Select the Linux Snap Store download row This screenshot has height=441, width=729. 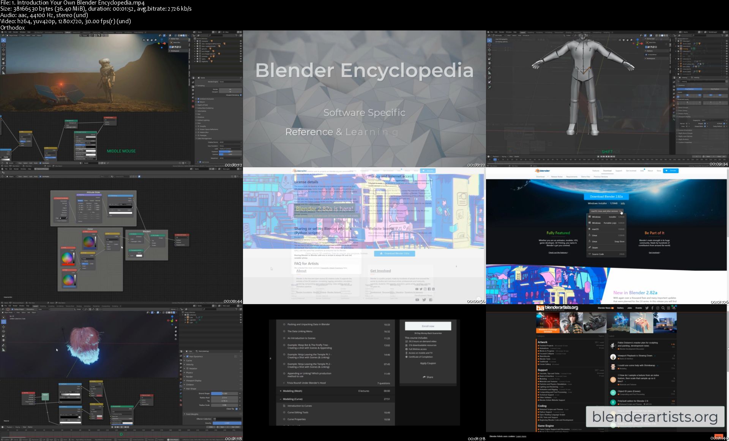click(606, 241)
